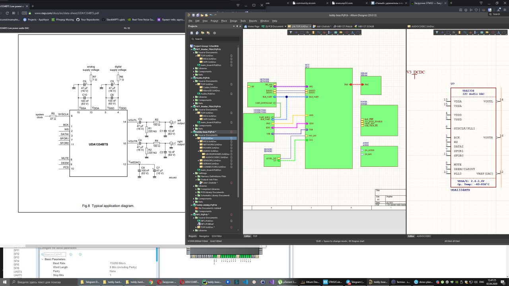The width and height of the screenshot is (509, 286).
Task: Click the yellow Place Part icon in active bar
Action: (313, 32)
